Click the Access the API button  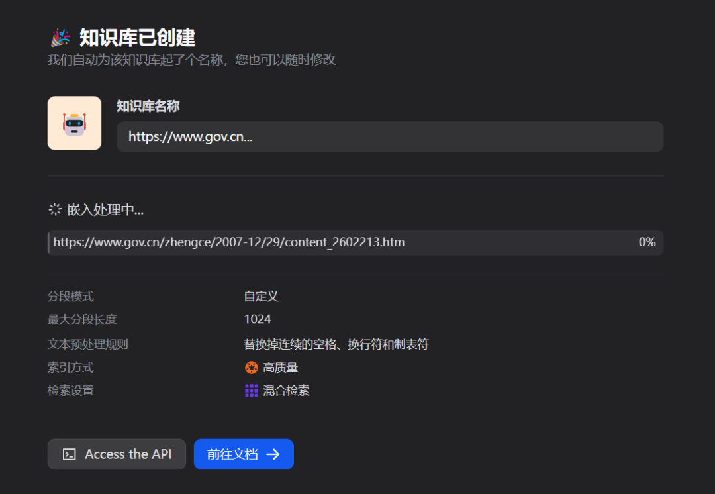point(117,454)
